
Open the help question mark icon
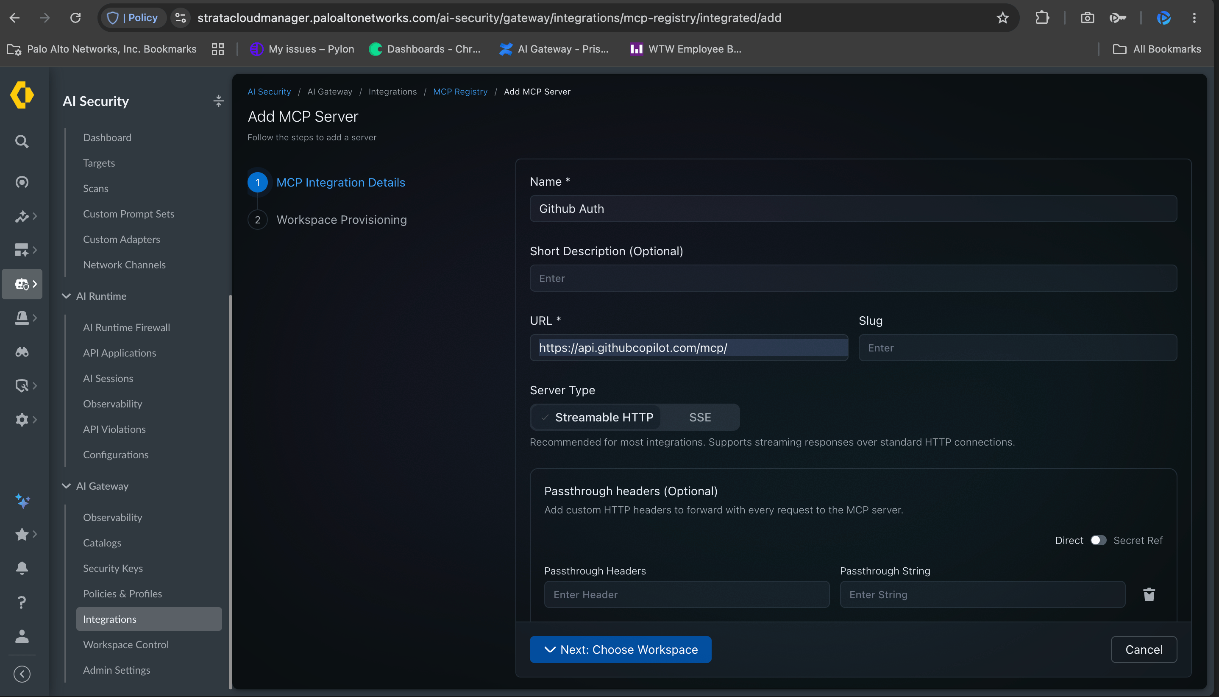(22, 602)
